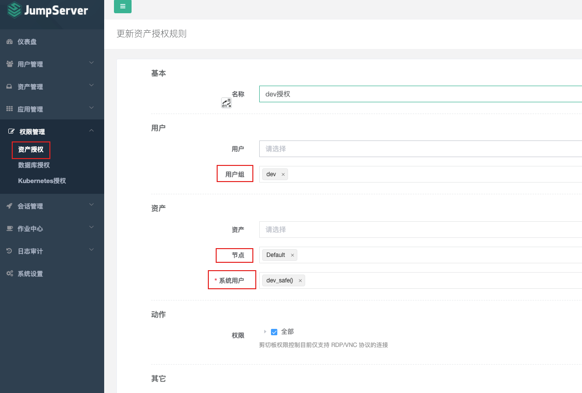Open the 会话管理 menu

pyautogui.click(x=52, y=206)
